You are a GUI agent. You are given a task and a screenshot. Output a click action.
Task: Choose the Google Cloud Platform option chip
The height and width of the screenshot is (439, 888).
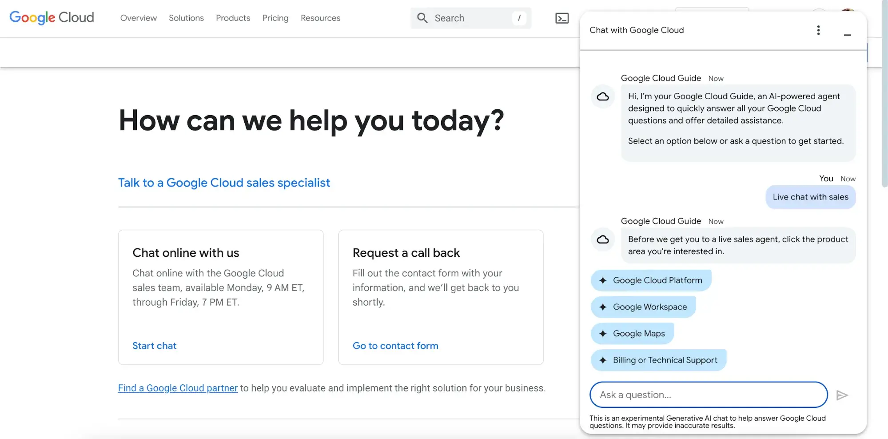pyautogui.click(x=651, y=280)
